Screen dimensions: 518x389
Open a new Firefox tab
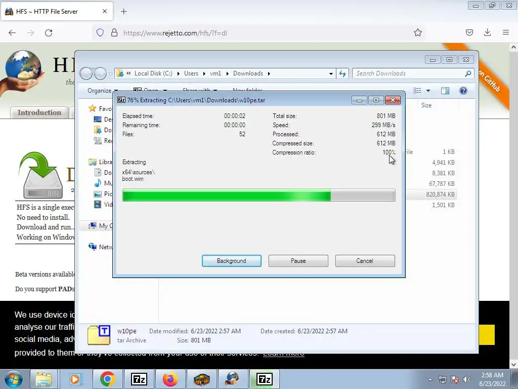point(123,12)
